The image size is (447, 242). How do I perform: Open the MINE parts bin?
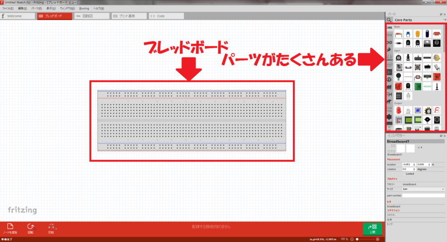tap(389, 35)
